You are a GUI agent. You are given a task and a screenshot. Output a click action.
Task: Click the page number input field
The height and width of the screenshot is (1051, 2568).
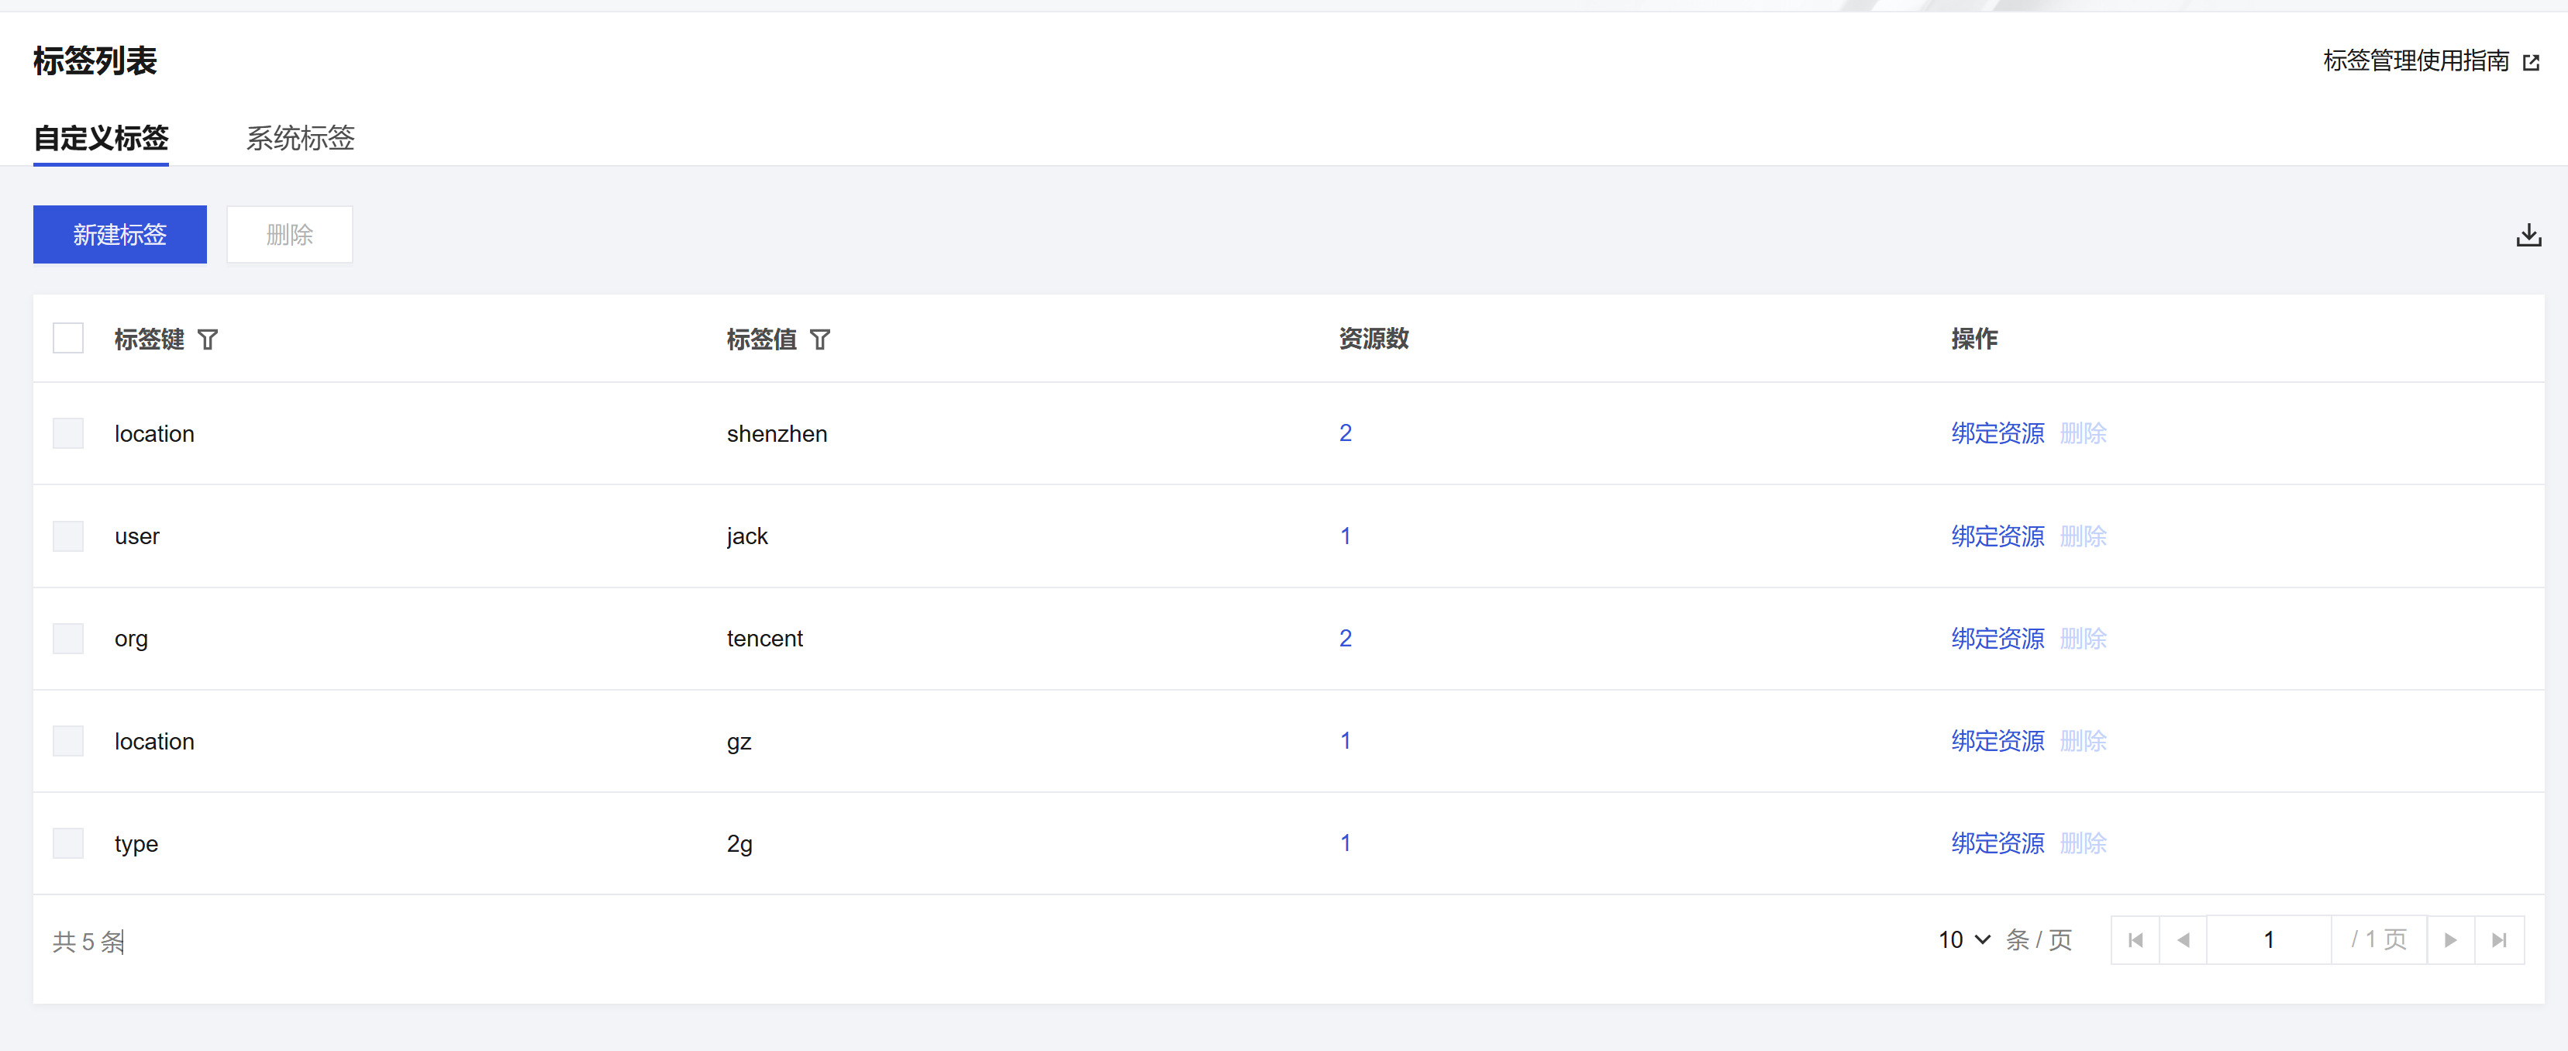pyautogui.click(x=2268, y=940)
